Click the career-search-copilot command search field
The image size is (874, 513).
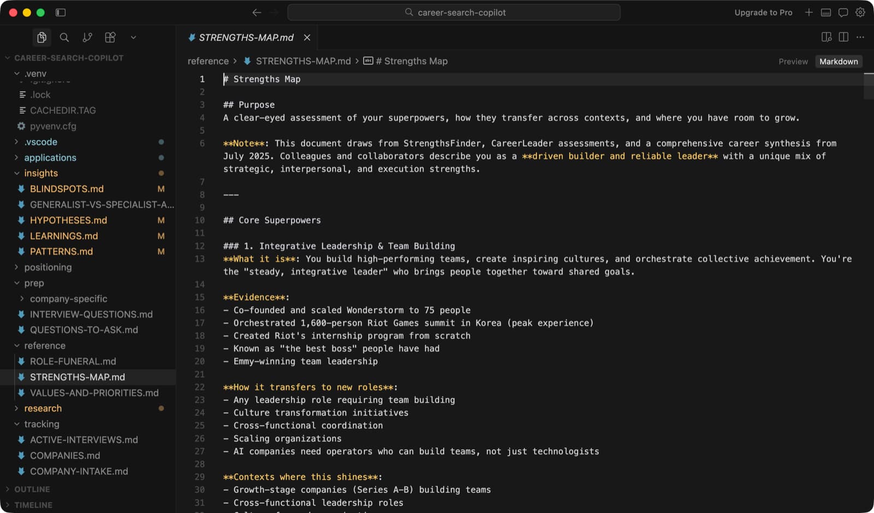454,12
